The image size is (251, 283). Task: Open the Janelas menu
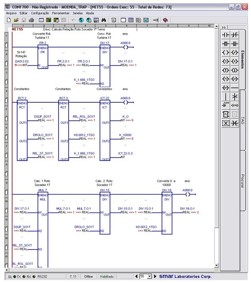pos(78,13)
